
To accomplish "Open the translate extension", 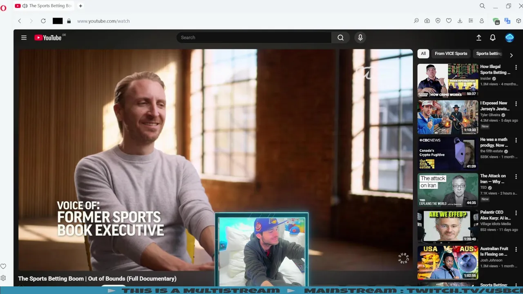I will 507,21.
